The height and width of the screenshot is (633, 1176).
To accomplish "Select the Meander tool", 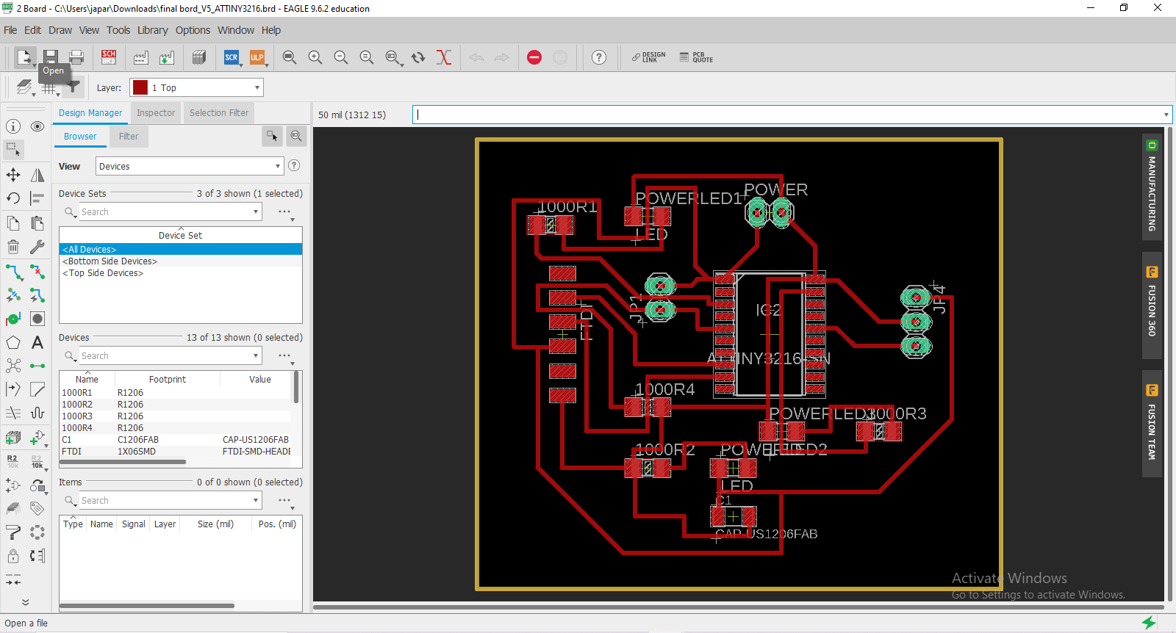I will 37,413.
